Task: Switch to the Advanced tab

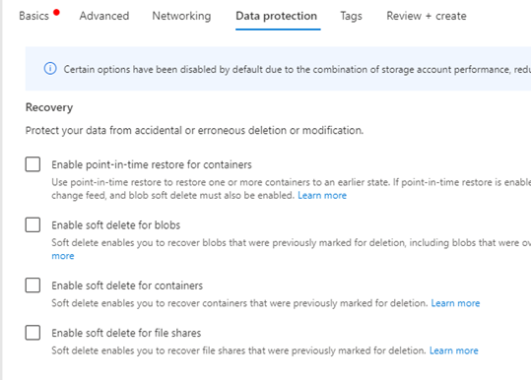Action: [x=104, y=16]
